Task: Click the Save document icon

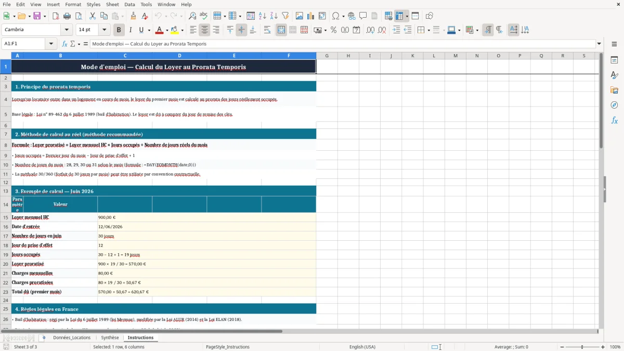Action: click(x=37, y=16)
